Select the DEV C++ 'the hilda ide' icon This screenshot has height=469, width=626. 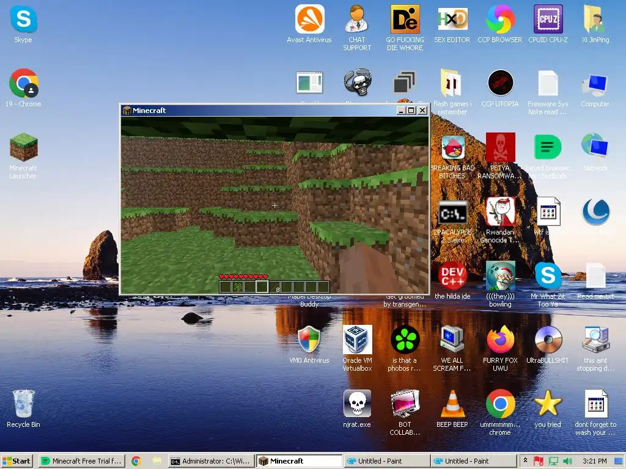[x=452, y=276]
